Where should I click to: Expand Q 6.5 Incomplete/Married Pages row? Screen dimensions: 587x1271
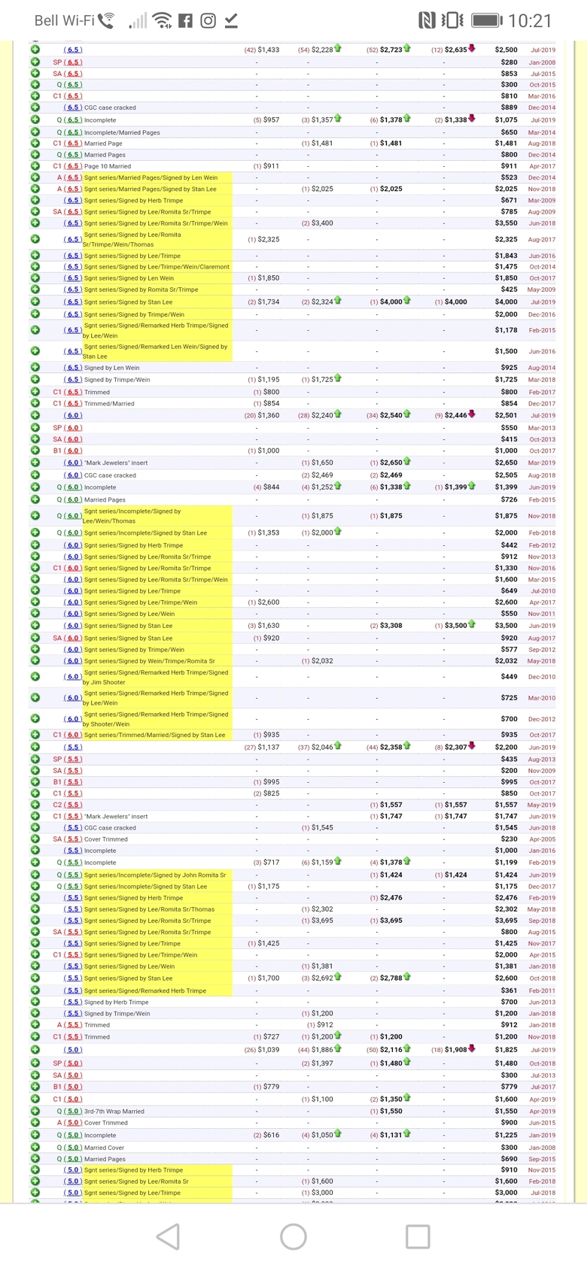pos(35,132)
